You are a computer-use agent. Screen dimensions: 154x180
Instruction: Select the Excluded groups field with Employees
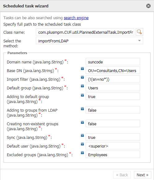(113, 154)
